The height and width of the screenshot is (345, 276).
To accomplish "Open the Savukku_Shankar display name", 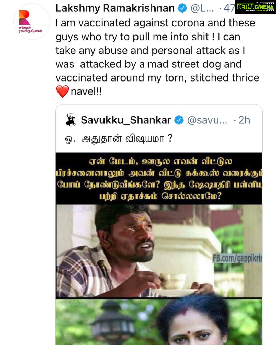I will coord(126,120).
